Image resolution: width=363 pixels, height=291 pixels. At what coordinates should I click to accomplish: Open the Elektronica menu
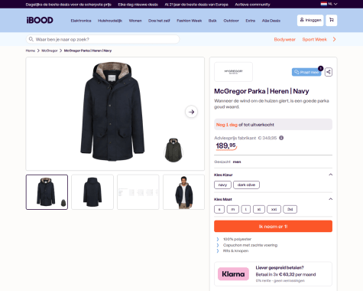click(x=81, y=21)
